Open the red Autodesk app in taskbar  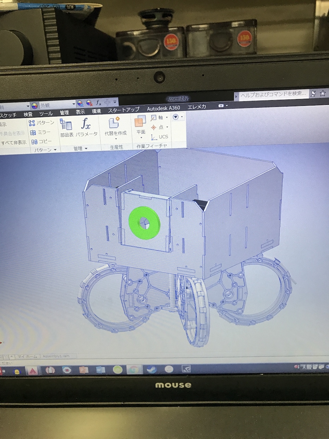[x=33, y=371]
